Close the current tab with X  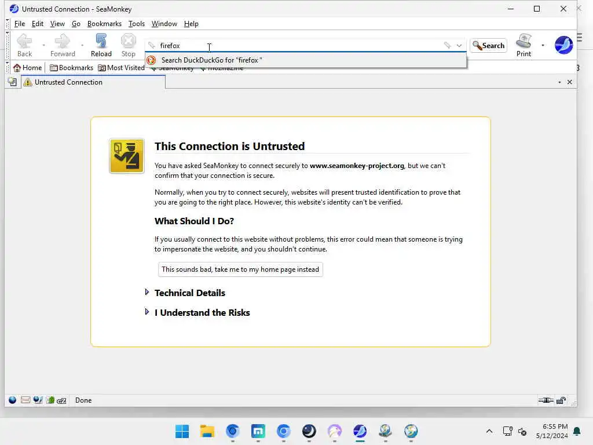[570, 82]
